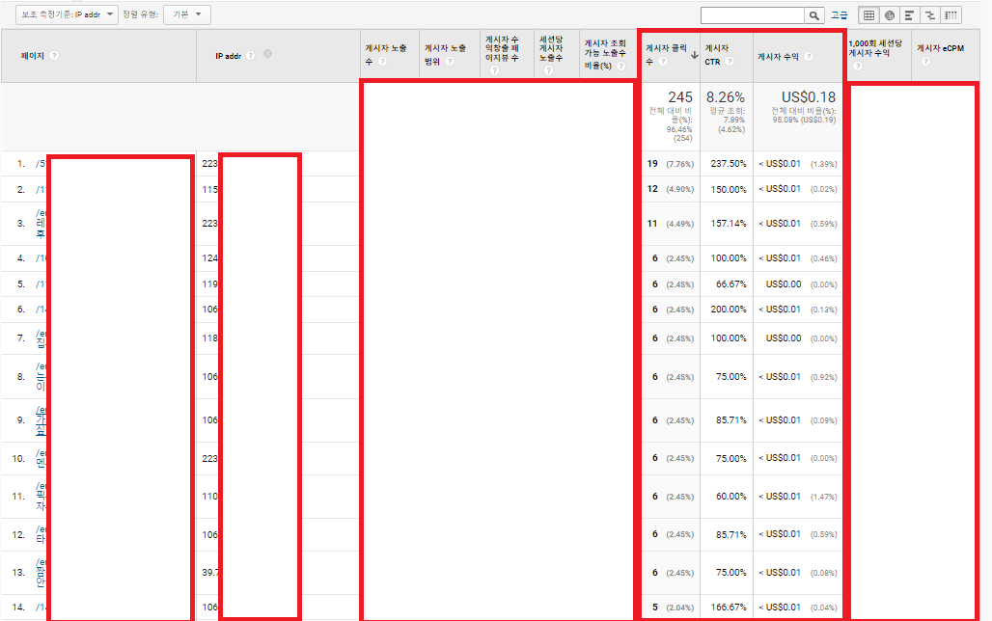Screen dimensions: 992x621
Task: Select click count 19 in row 1
Action: tap(652, 163)
